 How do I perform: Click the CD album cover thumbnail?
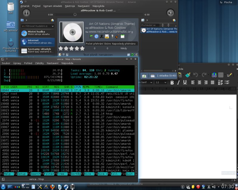(x=71, y=32)
